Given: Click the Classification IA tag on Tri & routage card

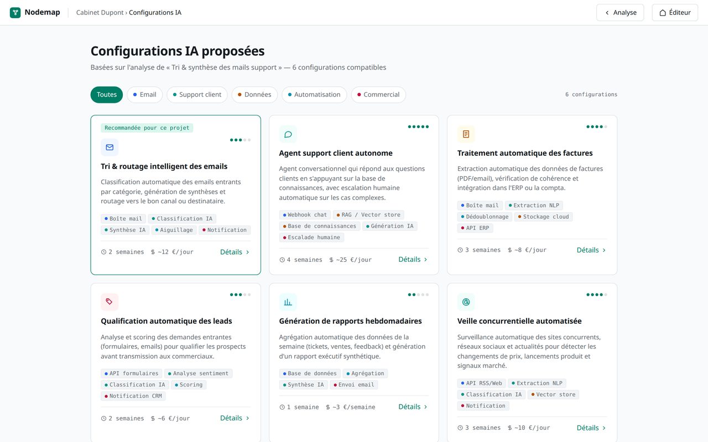Looking at the screenshot, I should [x=182, y=219].
